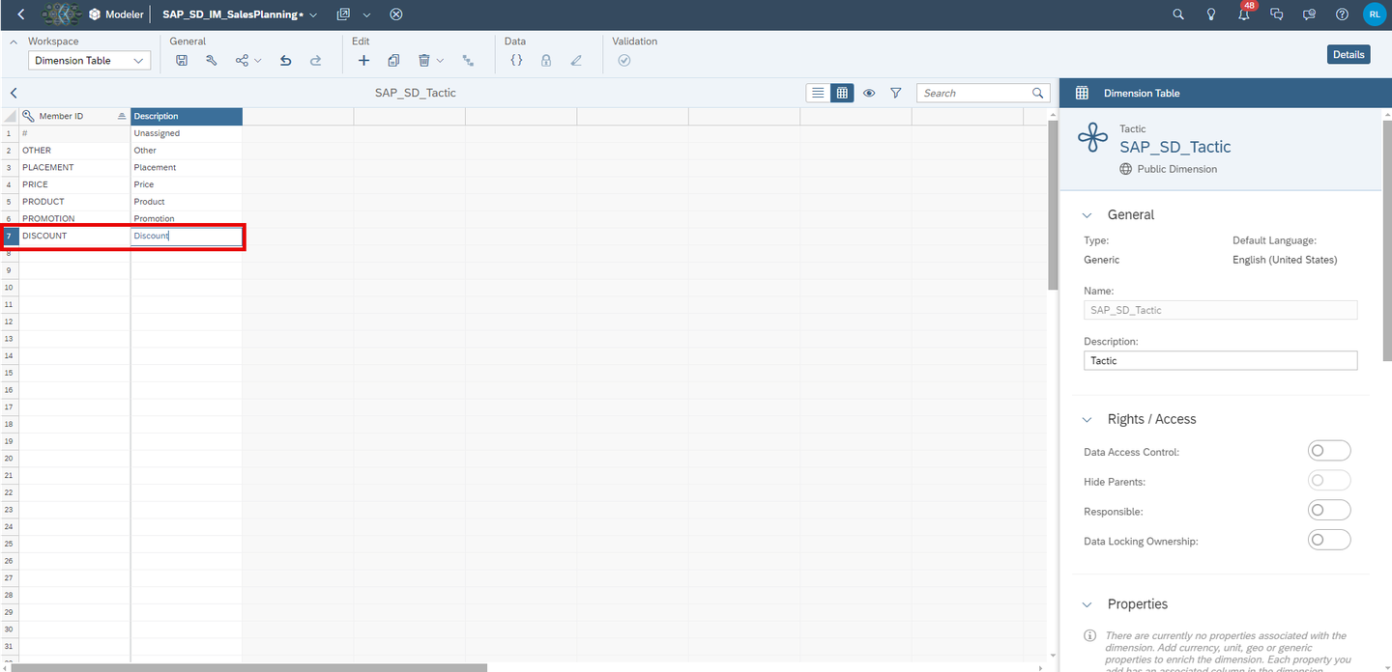Open the global search magnifier in the header

pos(1177,14)
